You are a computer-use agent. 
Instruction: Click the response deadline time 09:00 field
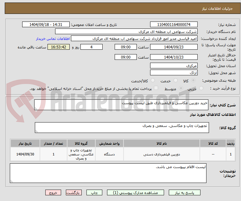pyautogui.click(x=126, y=47)
